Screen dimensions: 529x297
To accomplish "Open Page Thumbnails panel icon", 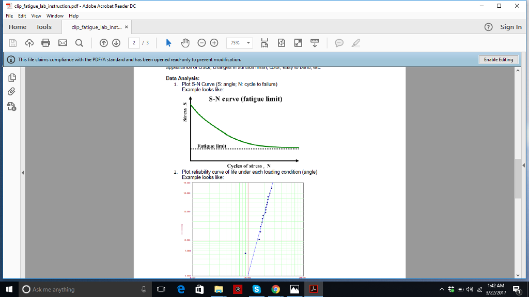I will click(12, 78).
